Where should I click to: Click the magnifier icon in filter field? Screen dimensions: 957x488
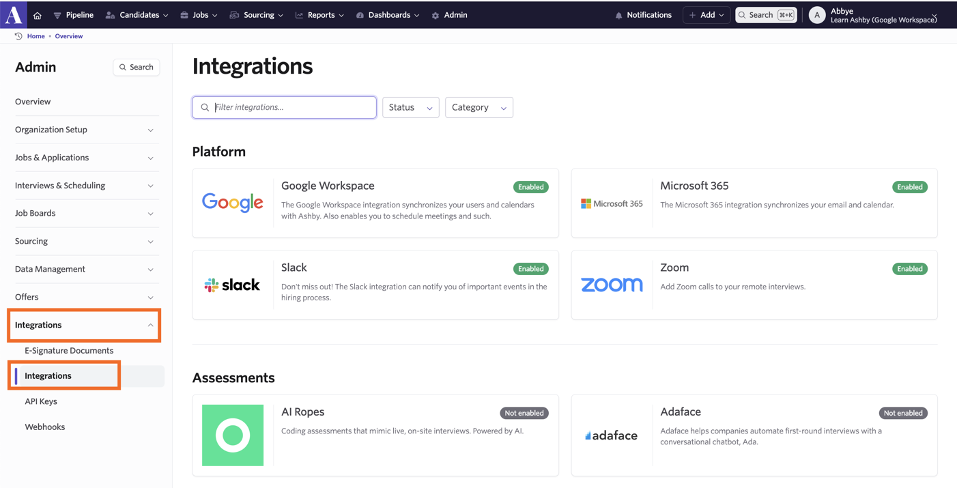[x=205, y=107]
